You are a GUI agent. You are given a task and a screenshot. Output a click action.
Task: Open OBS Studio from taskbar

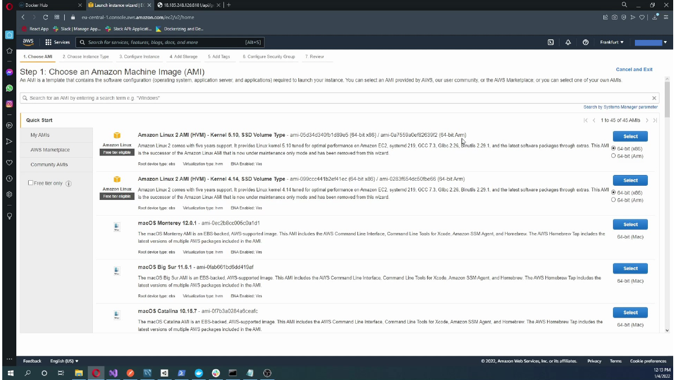pos(267,373)
